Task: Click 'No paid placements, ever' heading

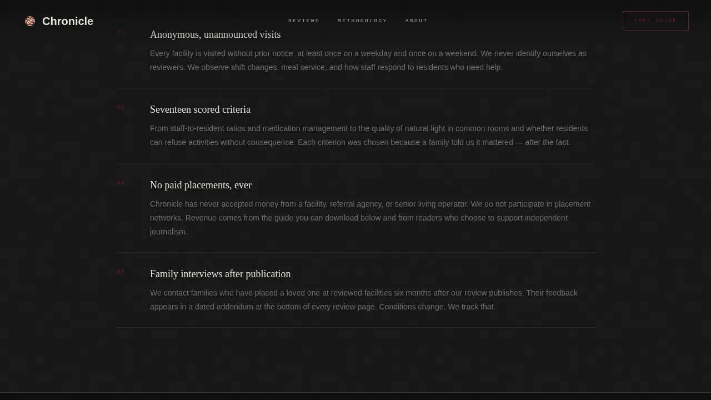Action: (x=201, y=185)
